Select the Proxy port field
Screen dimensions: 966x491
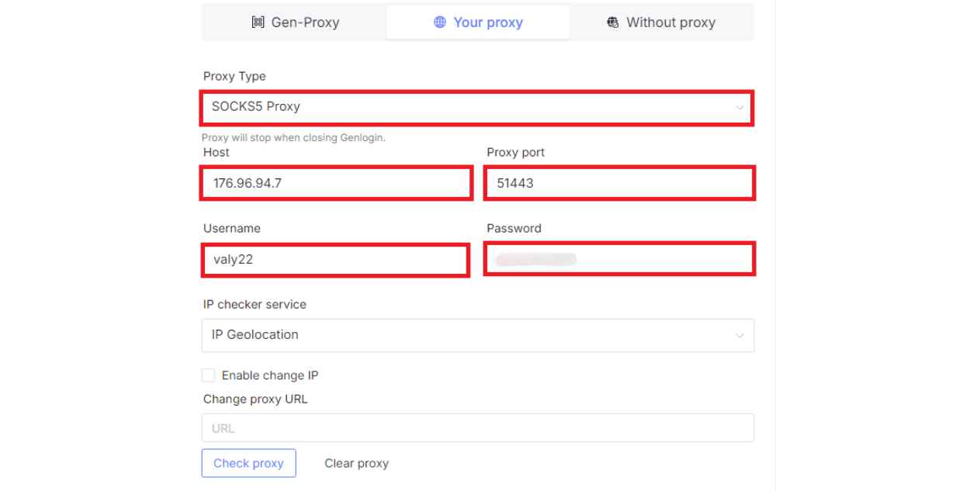pos(619,183)
